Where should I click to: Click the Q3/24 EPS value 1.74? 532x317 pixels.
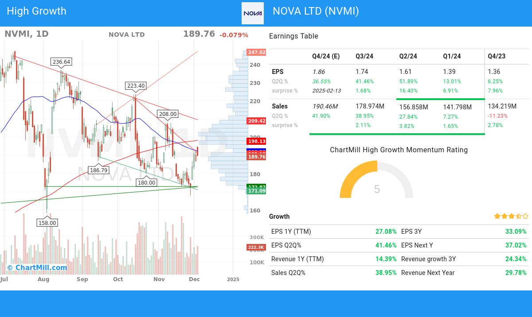(x=362, y=72)
